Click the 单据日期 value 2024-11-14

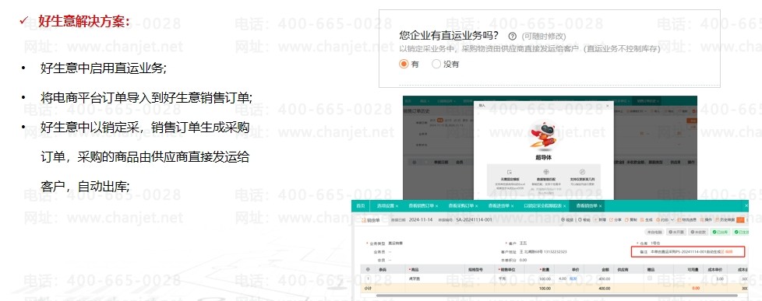tap(421, 220)
